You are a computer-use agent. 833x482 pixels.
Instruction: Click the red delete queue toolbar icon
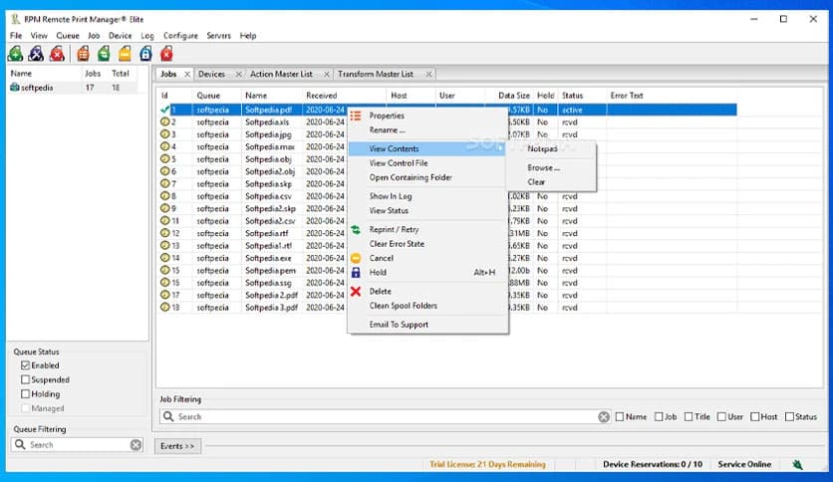point(57,54)
